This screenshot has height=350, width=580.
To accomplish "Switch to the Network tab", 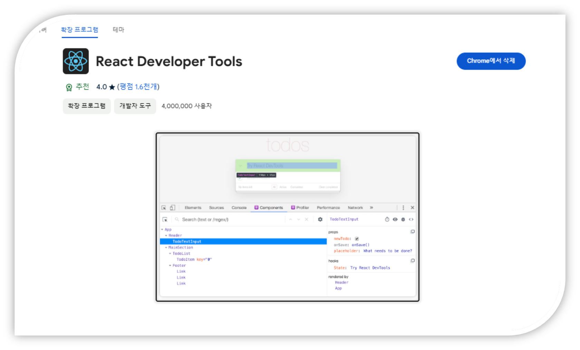I will coord(355,208).
